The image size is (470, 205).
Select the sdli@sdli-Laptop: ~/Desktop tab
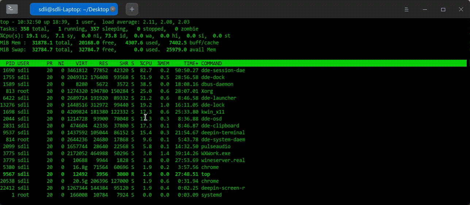(74, 9)
